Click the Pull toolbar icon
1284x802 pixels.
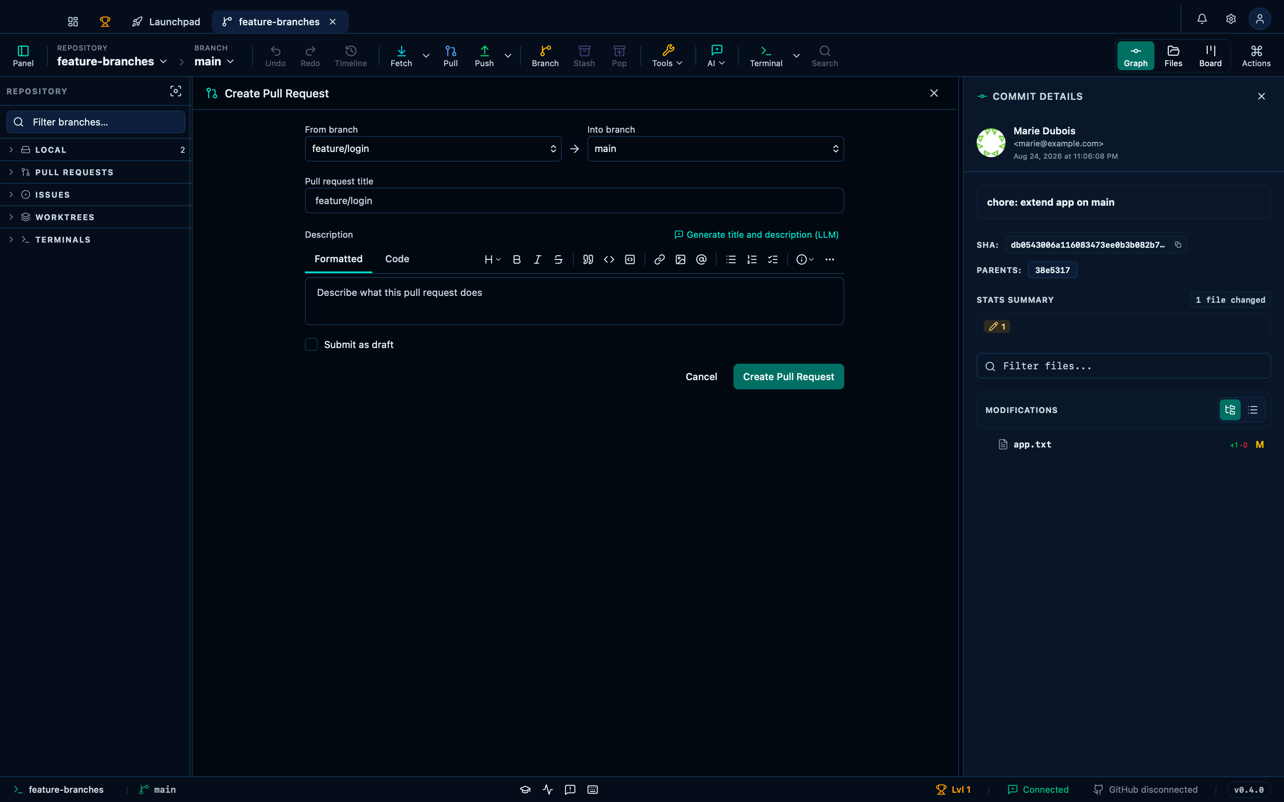451,56
